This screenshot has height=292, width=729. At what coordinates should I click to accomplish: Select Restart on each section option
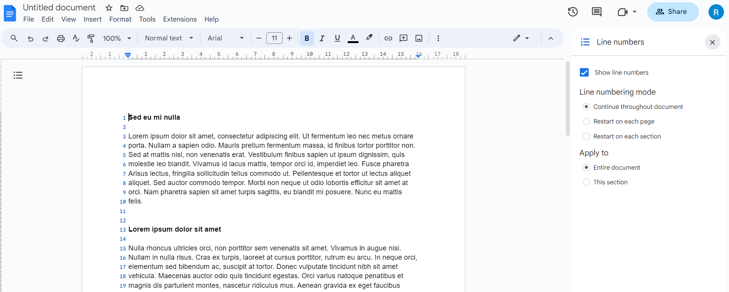587,136
